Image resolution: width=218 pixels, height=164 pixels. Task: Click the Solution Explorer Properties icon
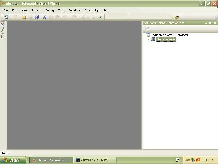pos(147,29)
